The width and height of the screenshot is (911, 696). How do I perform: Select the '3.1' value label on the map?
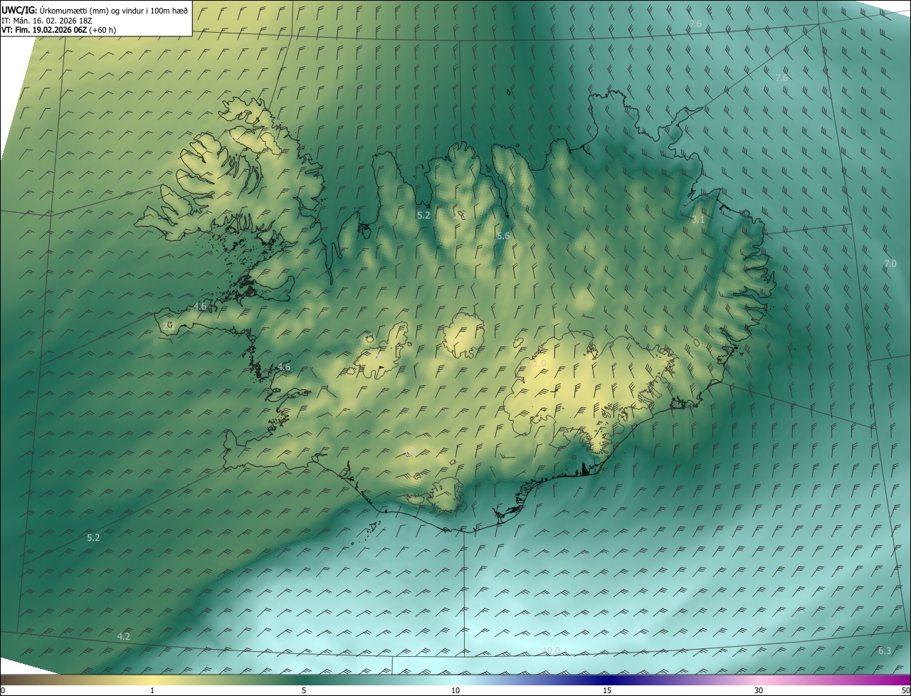(698, 220)
